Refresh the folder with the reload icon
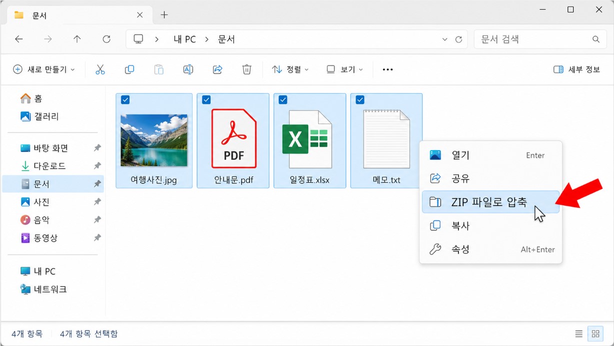Image resolution: width=614 pixels, height=346 pixels. click(106, 39)
